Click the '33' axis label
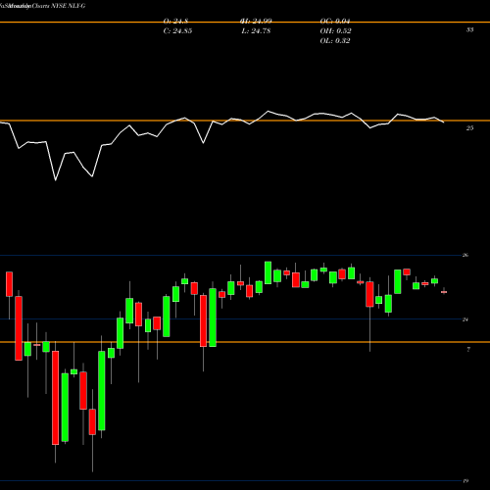The height and width of the screenshot is (490, 490). (x=469, y=29)
